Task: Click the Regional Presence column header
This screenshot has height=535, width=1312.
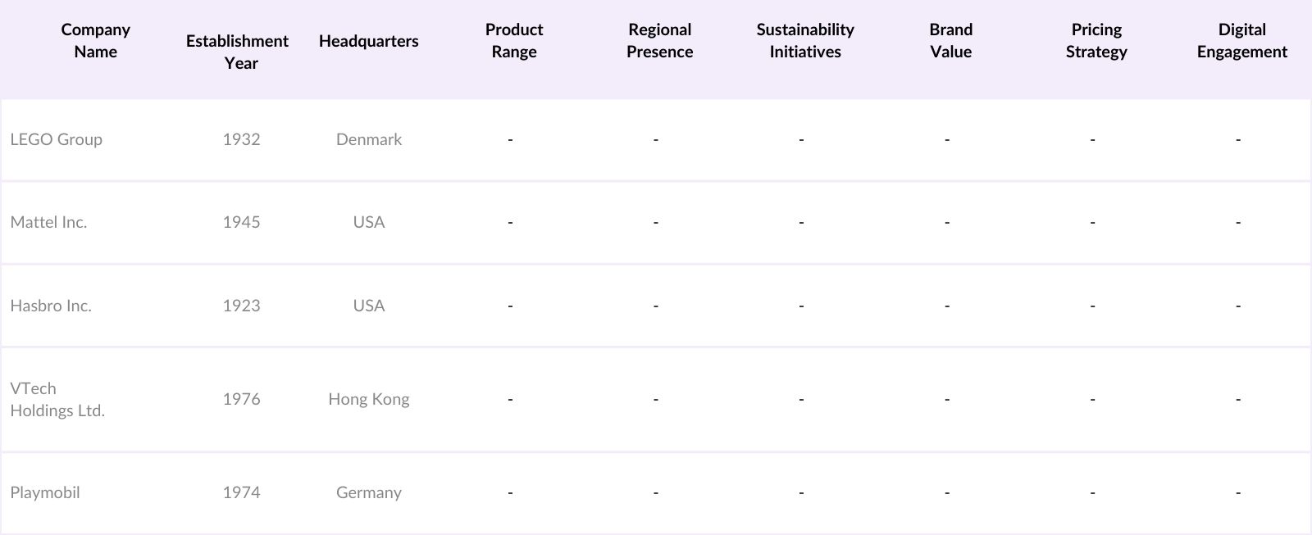Action: coord(659,41)
